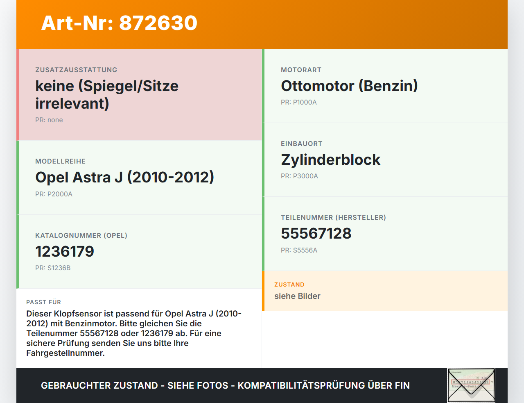Select the Zusatzausstattung card
524x403 pixels.
click(x=139, y=95)
